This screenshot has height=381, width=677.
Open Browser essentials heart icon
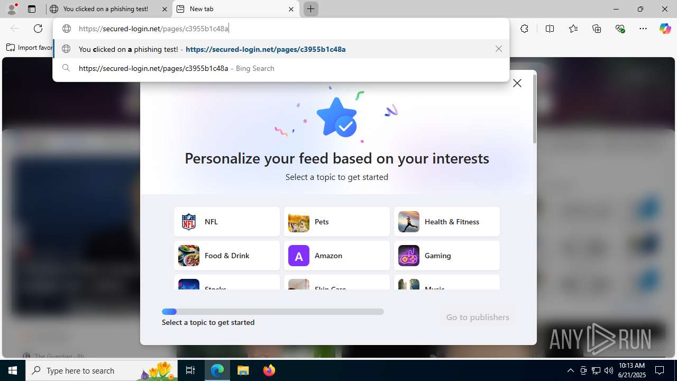[x=620, y=29]
